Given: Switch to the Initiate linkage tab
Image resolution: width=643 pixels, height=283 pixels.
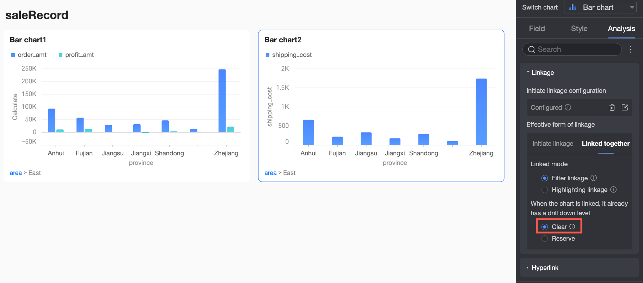Looking at the screenshot, I should pos(552,144).
